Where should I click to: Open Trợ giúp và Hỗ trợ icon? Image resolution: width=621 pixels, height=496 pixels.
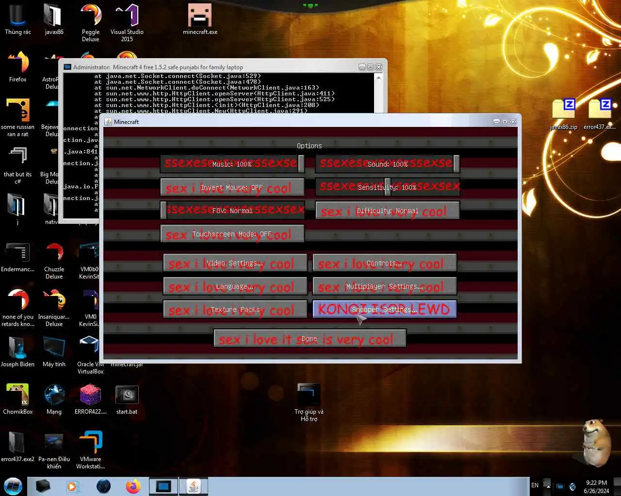[x=309, y=402]
